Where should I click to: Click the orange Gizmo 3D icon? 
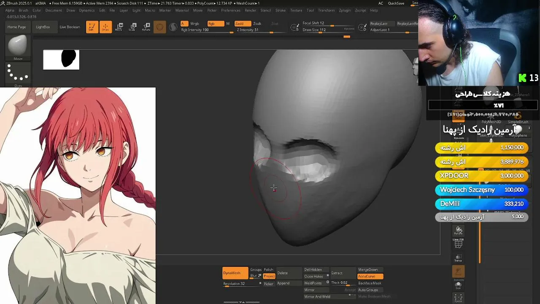(x=159, y=27)
